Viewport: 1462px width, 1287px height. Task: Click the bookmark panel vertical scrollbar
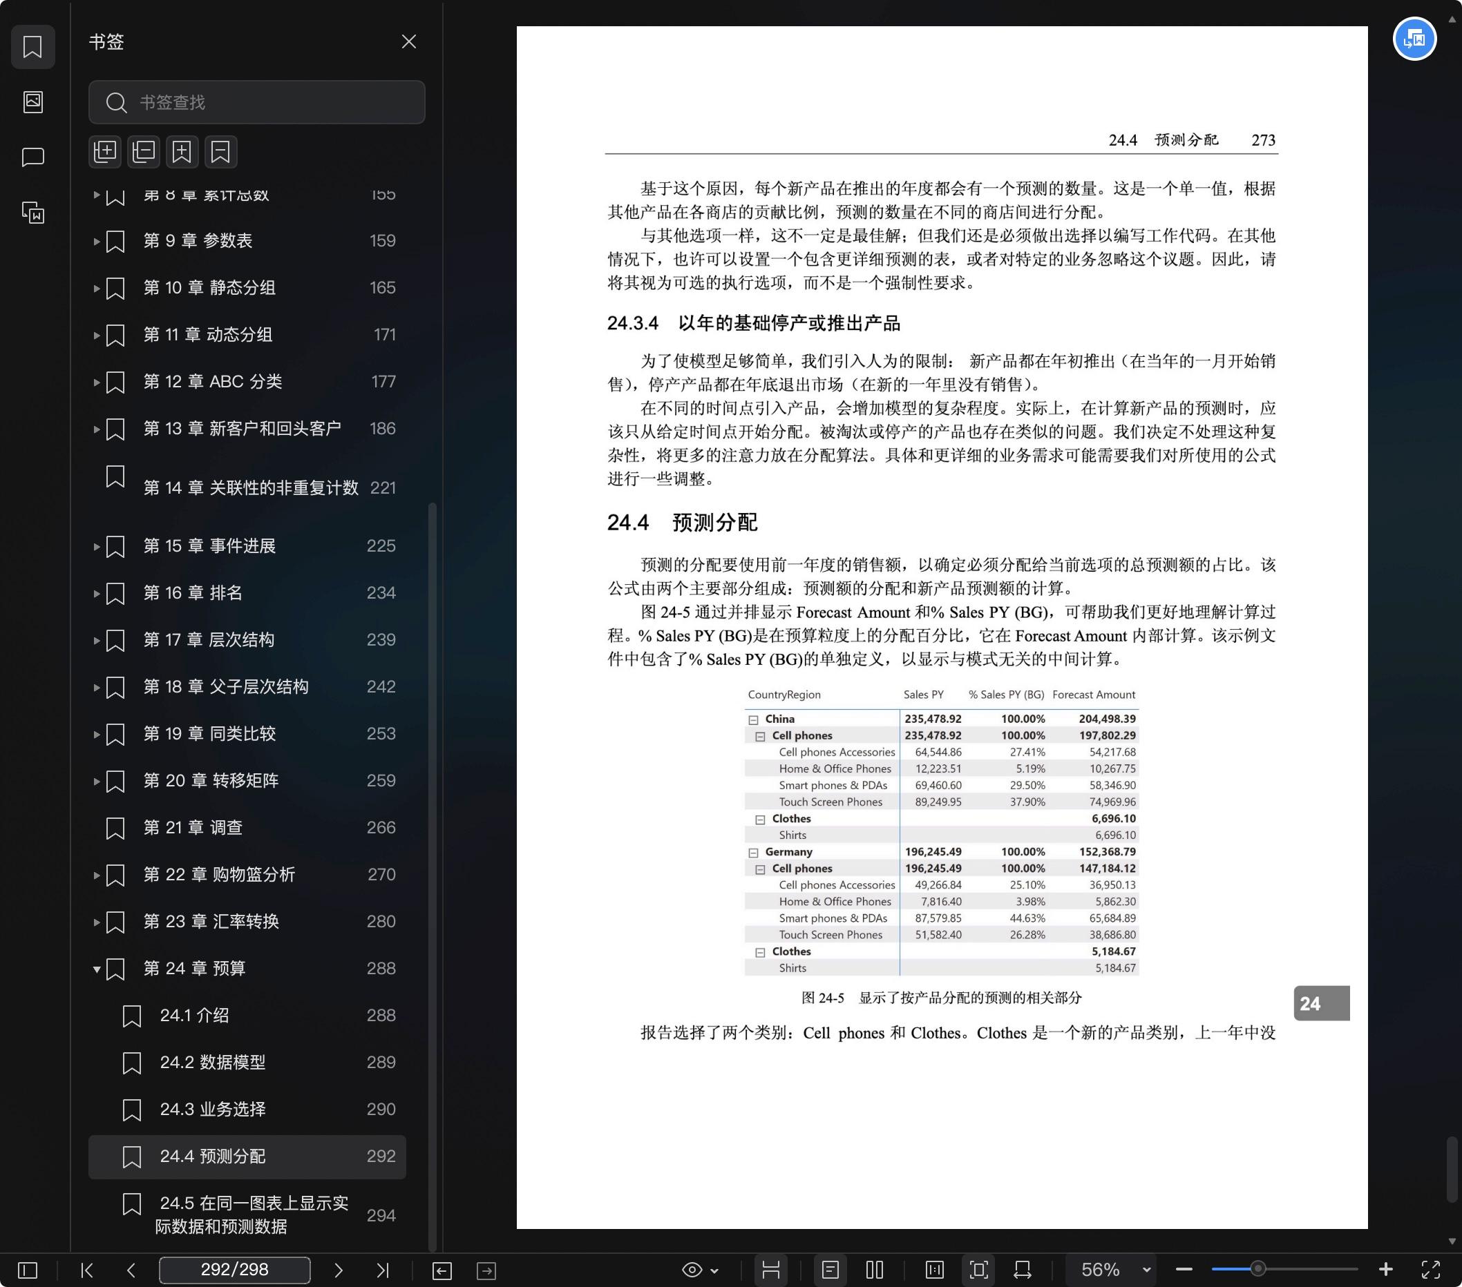[x=432, y=878]
